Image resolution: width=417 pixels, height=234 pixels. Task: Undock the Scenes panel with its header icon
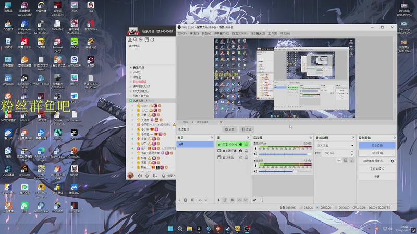tap(212, 138)
